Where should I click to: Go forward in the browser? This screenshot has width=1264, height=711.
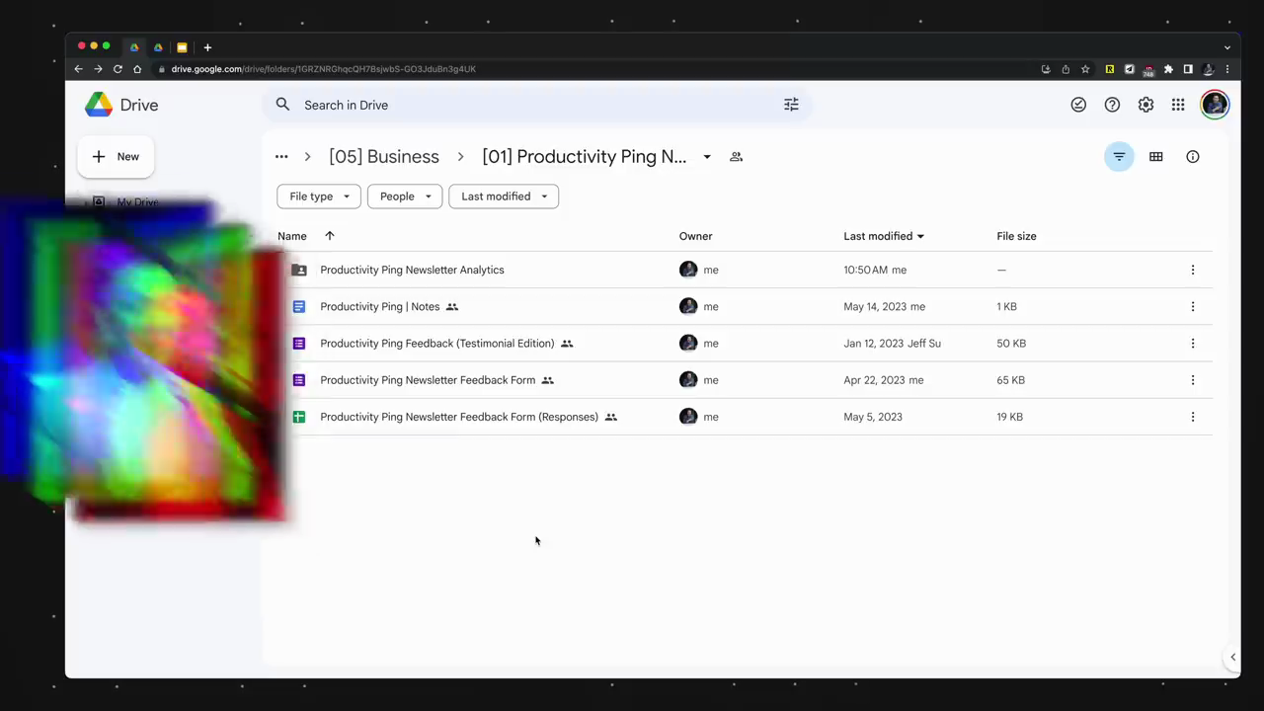(x=98, y=69)
